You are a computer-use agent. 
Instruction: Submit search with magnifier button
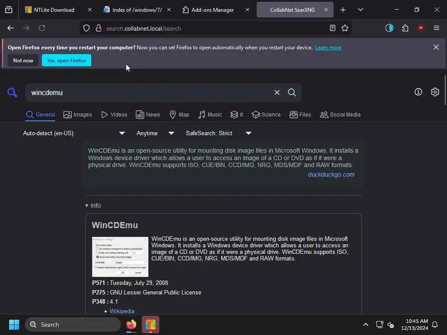292,92
